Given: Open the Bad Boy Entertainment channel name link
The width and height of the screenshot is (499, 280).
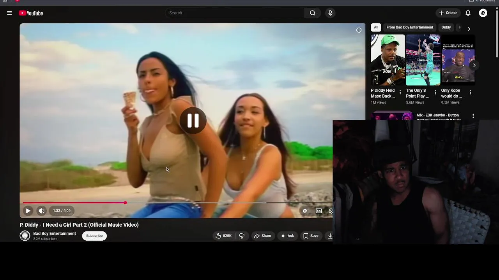Looking at the screenshot, I should pyautogui.click(x=55, y=233).
